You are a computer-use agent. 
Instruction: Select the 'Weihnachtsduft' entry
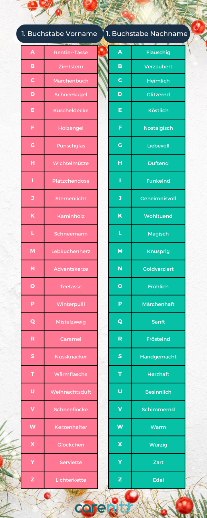[71, 392]
